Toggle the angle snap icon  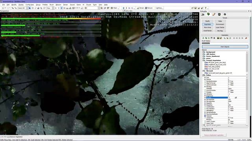(x=82, y=8)
